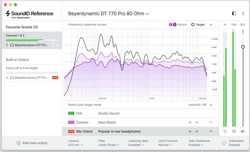The image size is (250, 152).
Task: Select the Flat target mode
Action: point(140,113)
